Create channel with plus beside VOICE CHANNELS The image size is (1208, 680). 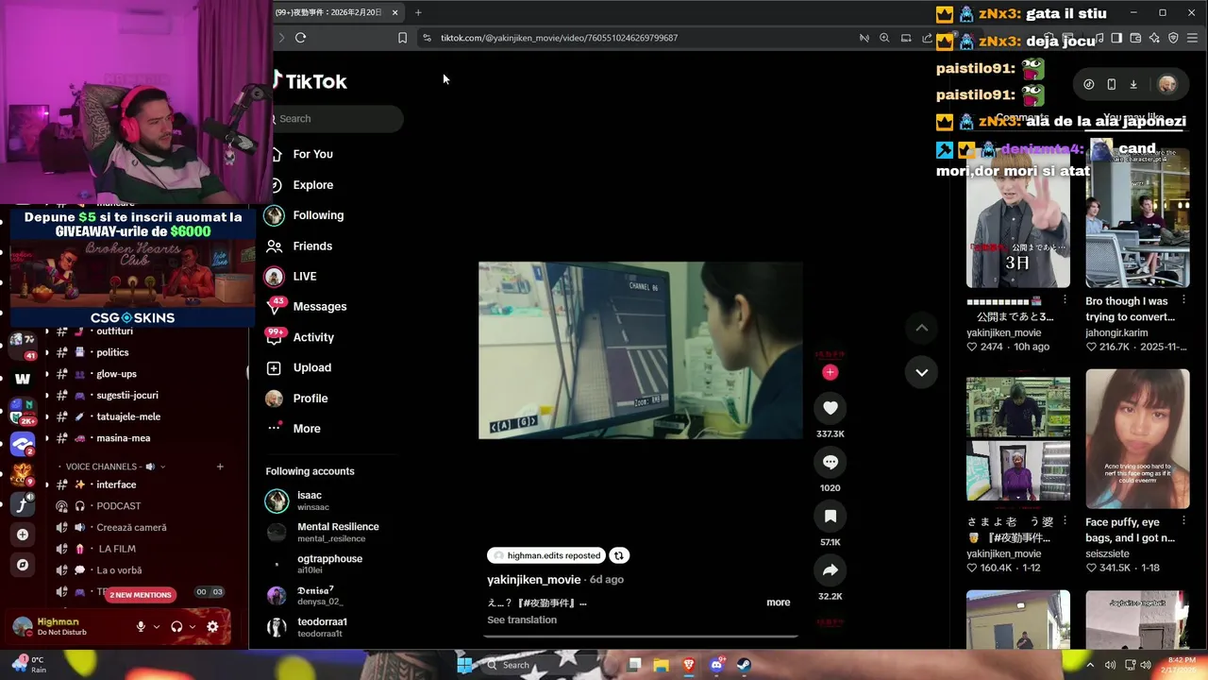point(220,467)
